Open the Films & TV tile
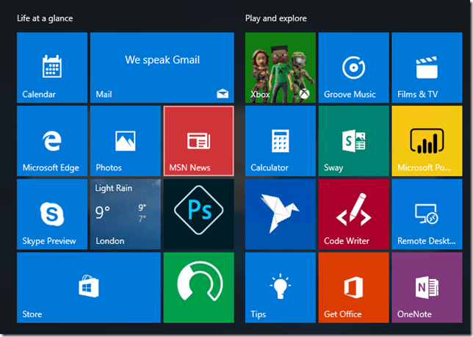Screen dimensions: 473x337 pyautogui.click(x=427, y=68)
